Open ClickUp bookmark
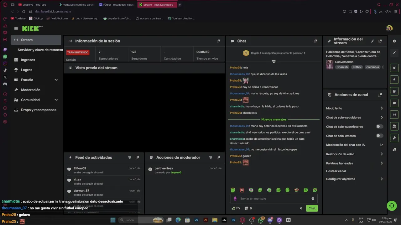 36,18
